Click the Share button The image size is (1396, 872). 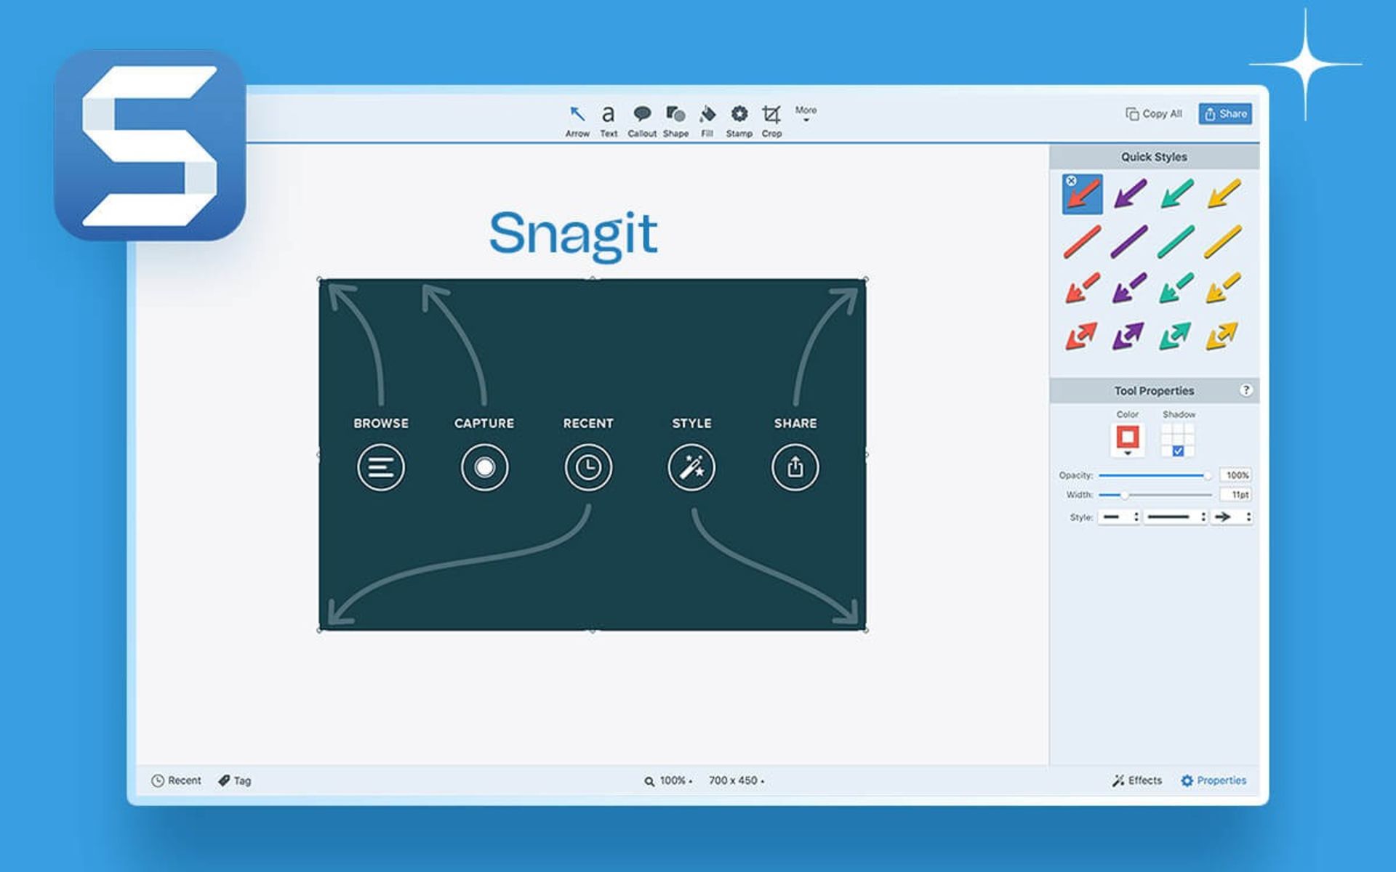pos(1228,113)
